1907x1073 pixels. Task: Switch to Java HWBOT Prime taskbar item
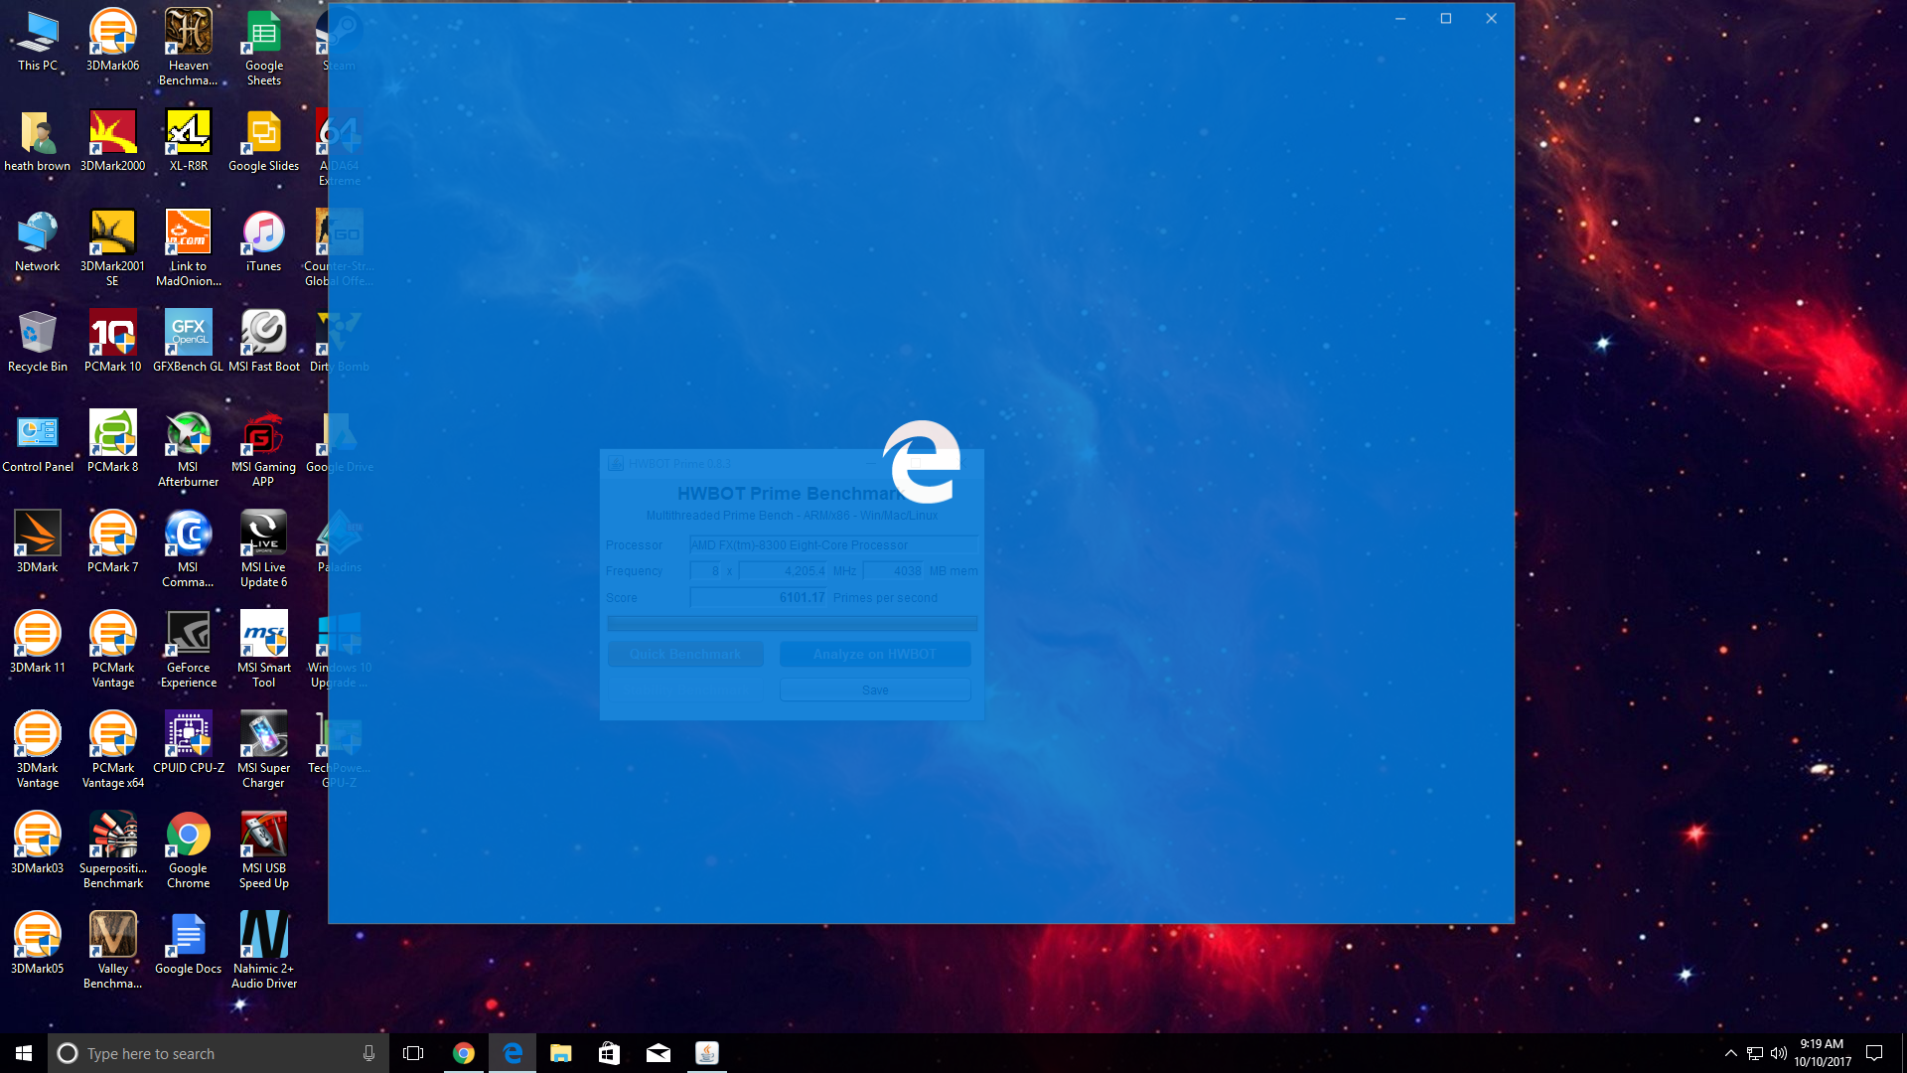[x=707, y=1053]
